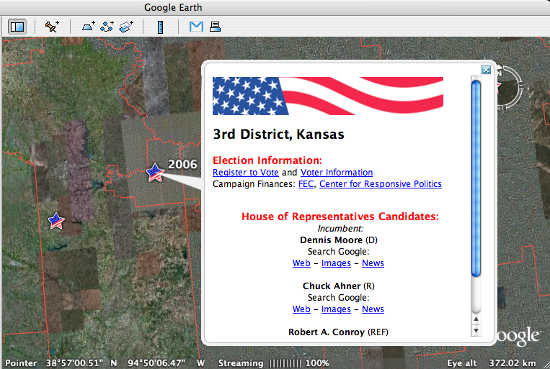This screenshot has height=369, width=550.
Task: Click the '3rd District, Kansas' heading
Action: pos(278,134)
